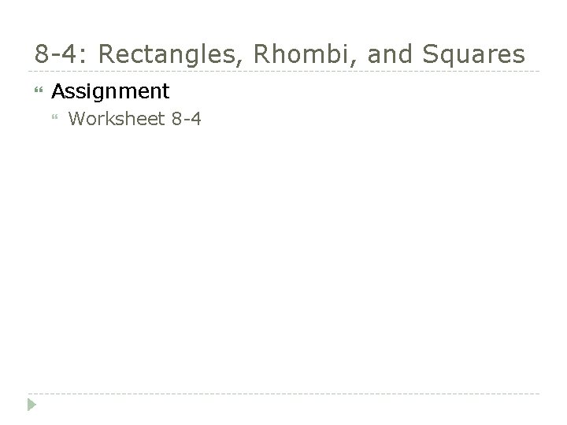Select the word Squares in the title
The image size is (567, 425).
tap(474, 55)
